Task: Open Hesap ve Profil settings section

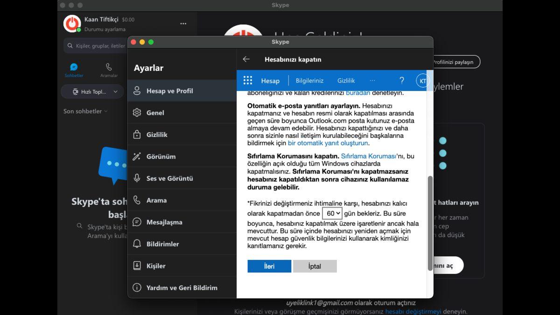Action: [137, 91]
